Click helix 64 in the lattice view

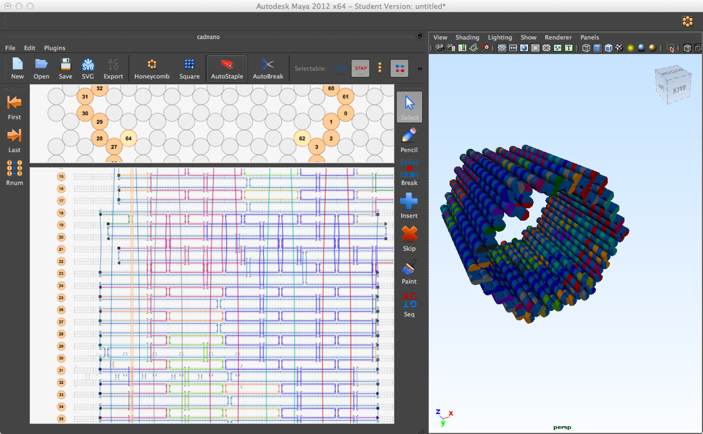128,138
